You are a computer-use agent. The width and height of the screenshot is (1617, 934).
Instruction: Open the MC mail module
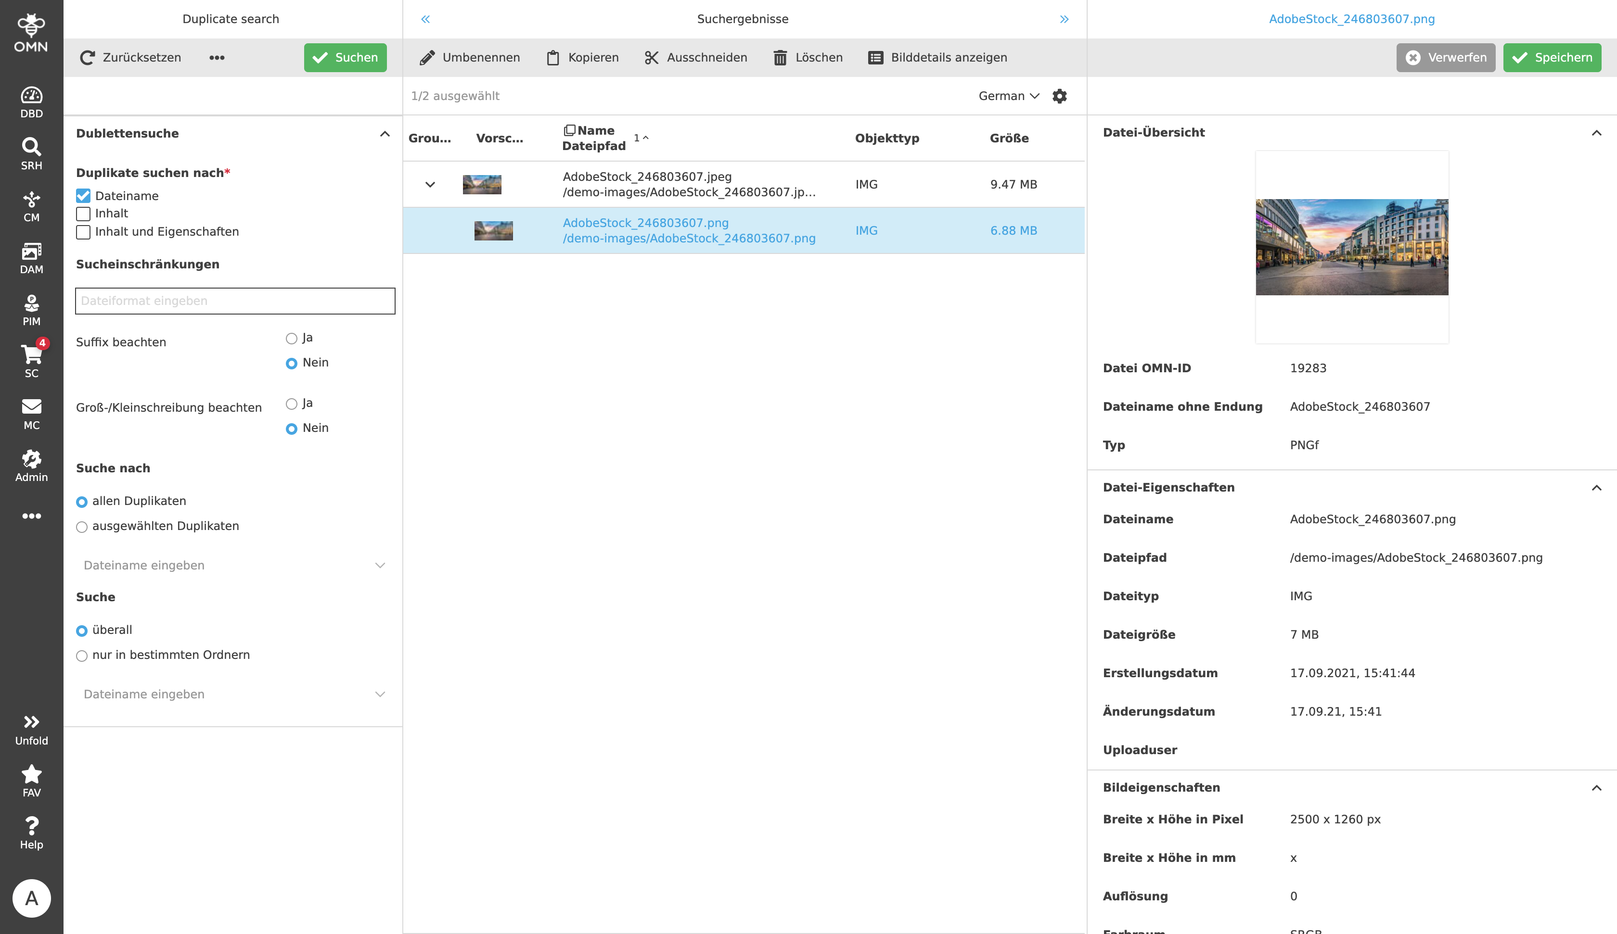[x=31, y=413]
